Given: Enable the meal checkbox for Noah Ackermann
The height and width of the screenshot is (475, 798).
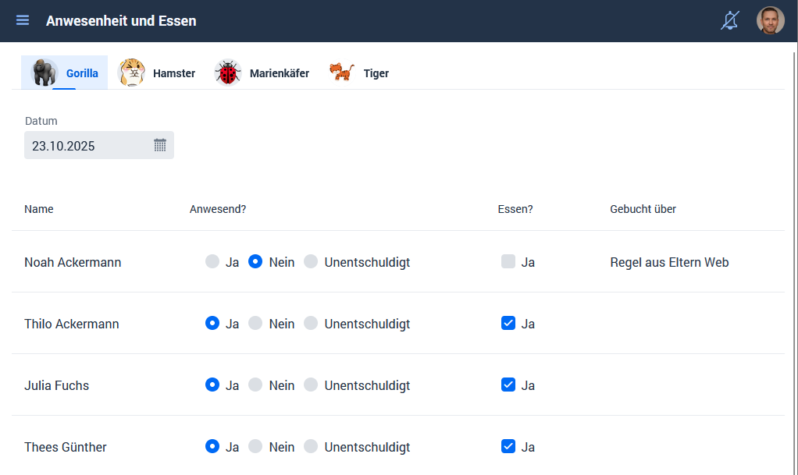Looking at the screenshot, I should [508, 262].
